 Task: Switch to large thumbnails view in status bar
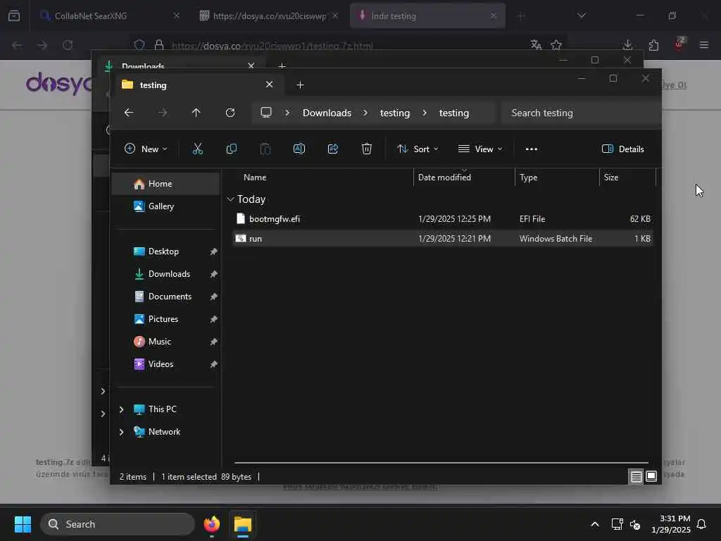[651, 477]
